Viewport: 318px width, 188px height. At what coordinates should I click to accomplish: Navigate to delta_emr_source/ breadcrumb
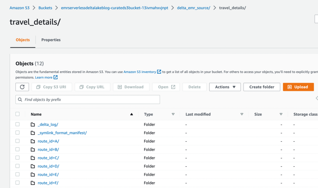tap(193, 8)
